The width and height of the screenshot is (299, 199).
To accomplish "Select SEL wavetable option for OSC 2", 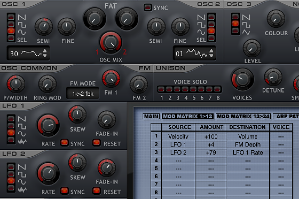I will [x=211, y=38].
